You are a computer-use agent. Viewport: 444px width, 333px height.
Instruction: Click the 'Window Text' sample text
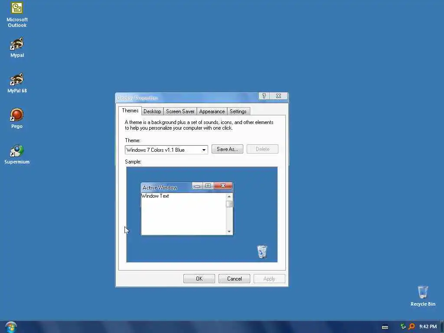click(155, 196)
